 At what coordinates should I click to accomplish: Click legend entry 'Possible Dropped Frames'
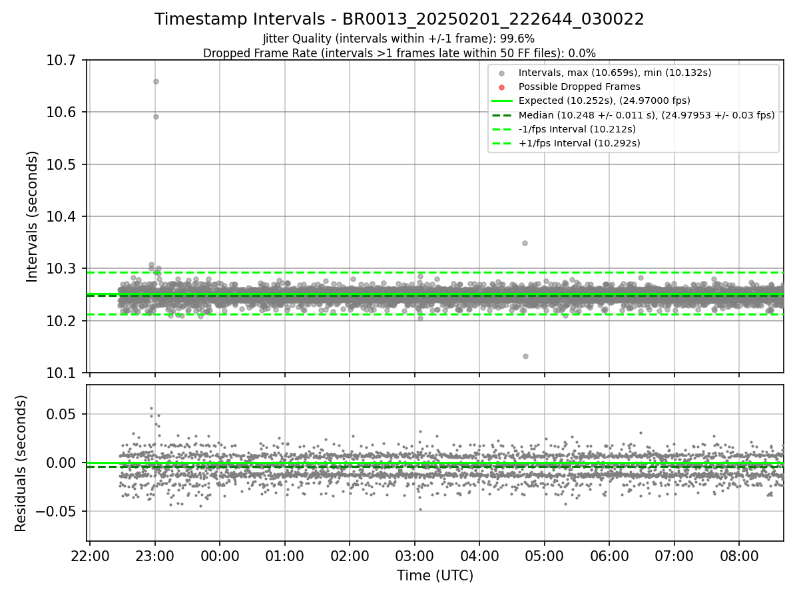click(x=579, y=87)
